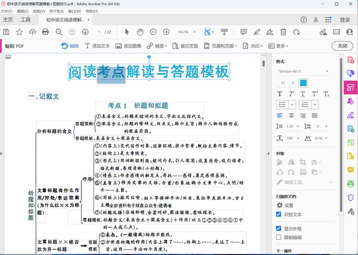Click the Save file icon
This screenshot has width=358, height=255.
(x=6, y=32)
